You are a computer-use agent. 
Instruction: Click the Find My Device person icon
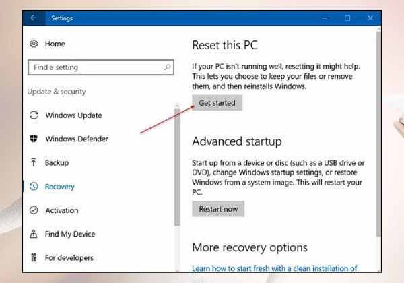click(34, 234)
